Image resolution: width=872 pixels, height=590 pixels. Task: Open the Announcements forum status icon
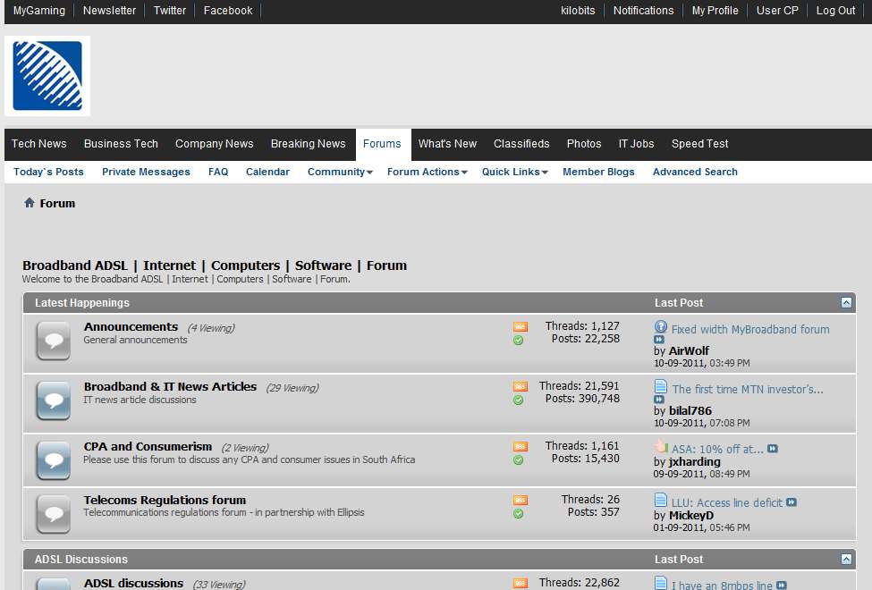[54, 341]
